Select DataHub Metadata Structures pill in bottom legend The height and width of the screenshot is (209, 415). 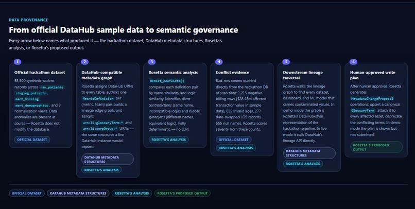[78, 194]
